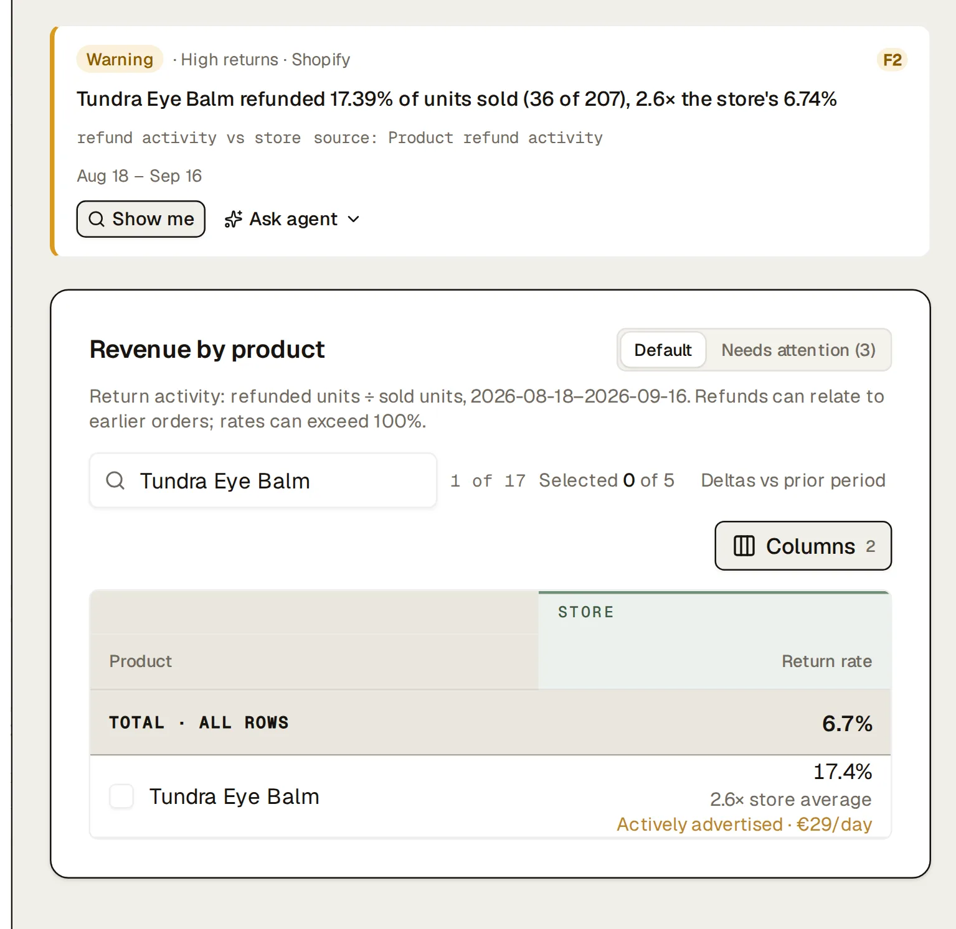956x929 pixels.
Task: Click the product search field
Action: click(x=263, y=480)
